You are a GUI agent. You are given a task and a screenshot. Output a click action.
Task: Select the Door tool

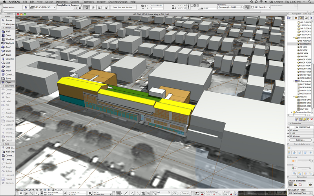[7, 35]
